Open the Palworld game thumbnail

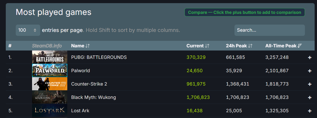point(50,70)
